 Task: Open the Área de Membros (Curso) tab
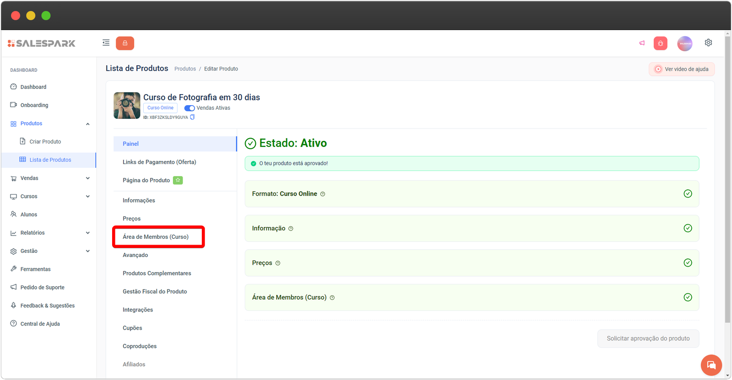[x=156, y=237]
